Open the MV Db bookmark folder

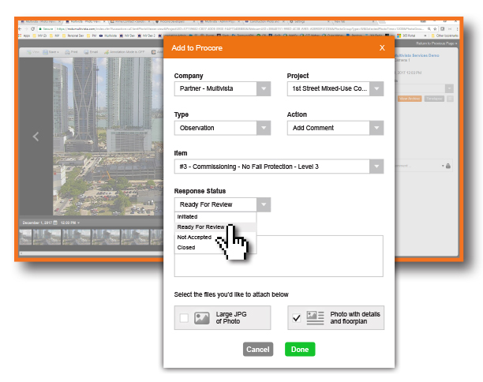(x=39, y=36)
